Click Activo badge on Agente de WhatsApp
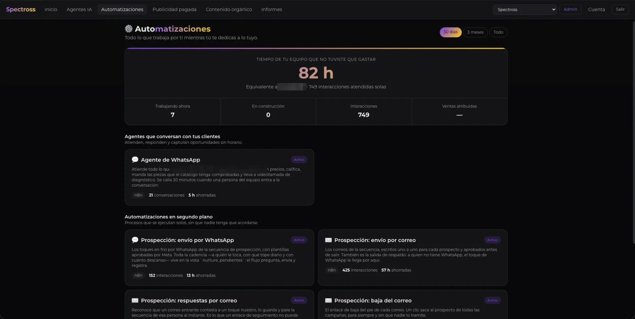635x319 pixels. pyautogui.click(x=299, y=160)
